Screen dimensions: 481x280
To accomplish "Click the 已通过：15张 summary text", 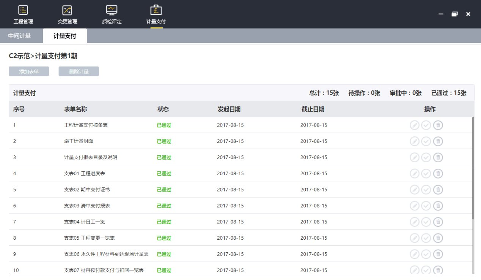I will [x=449, y=93].
